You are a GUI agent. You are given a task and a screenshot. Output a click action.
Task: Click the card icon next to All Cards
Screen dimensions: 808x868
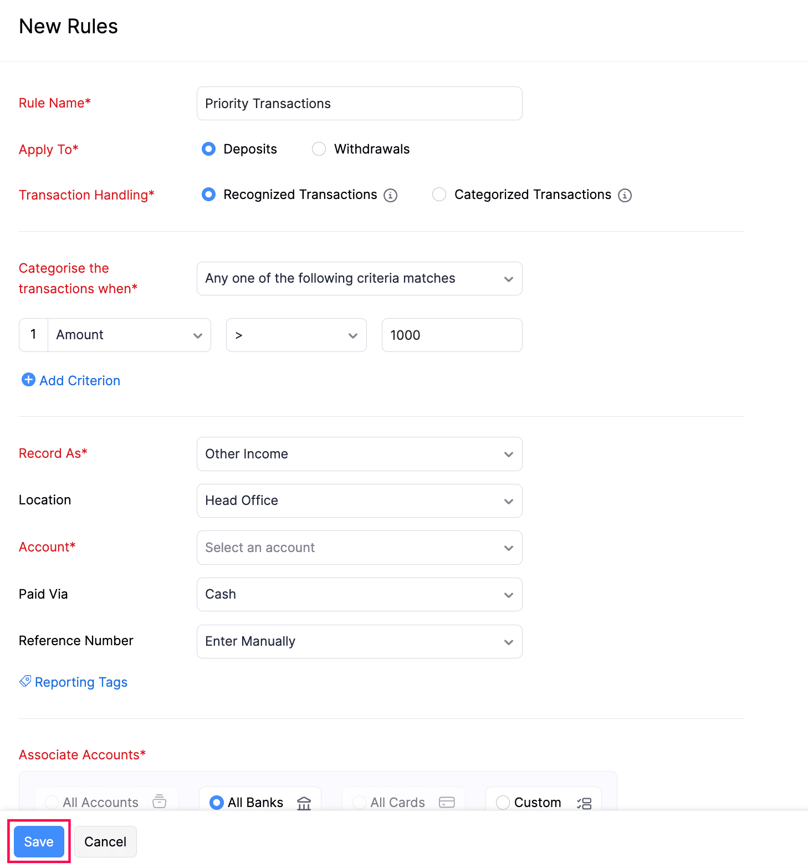[447, 803]
